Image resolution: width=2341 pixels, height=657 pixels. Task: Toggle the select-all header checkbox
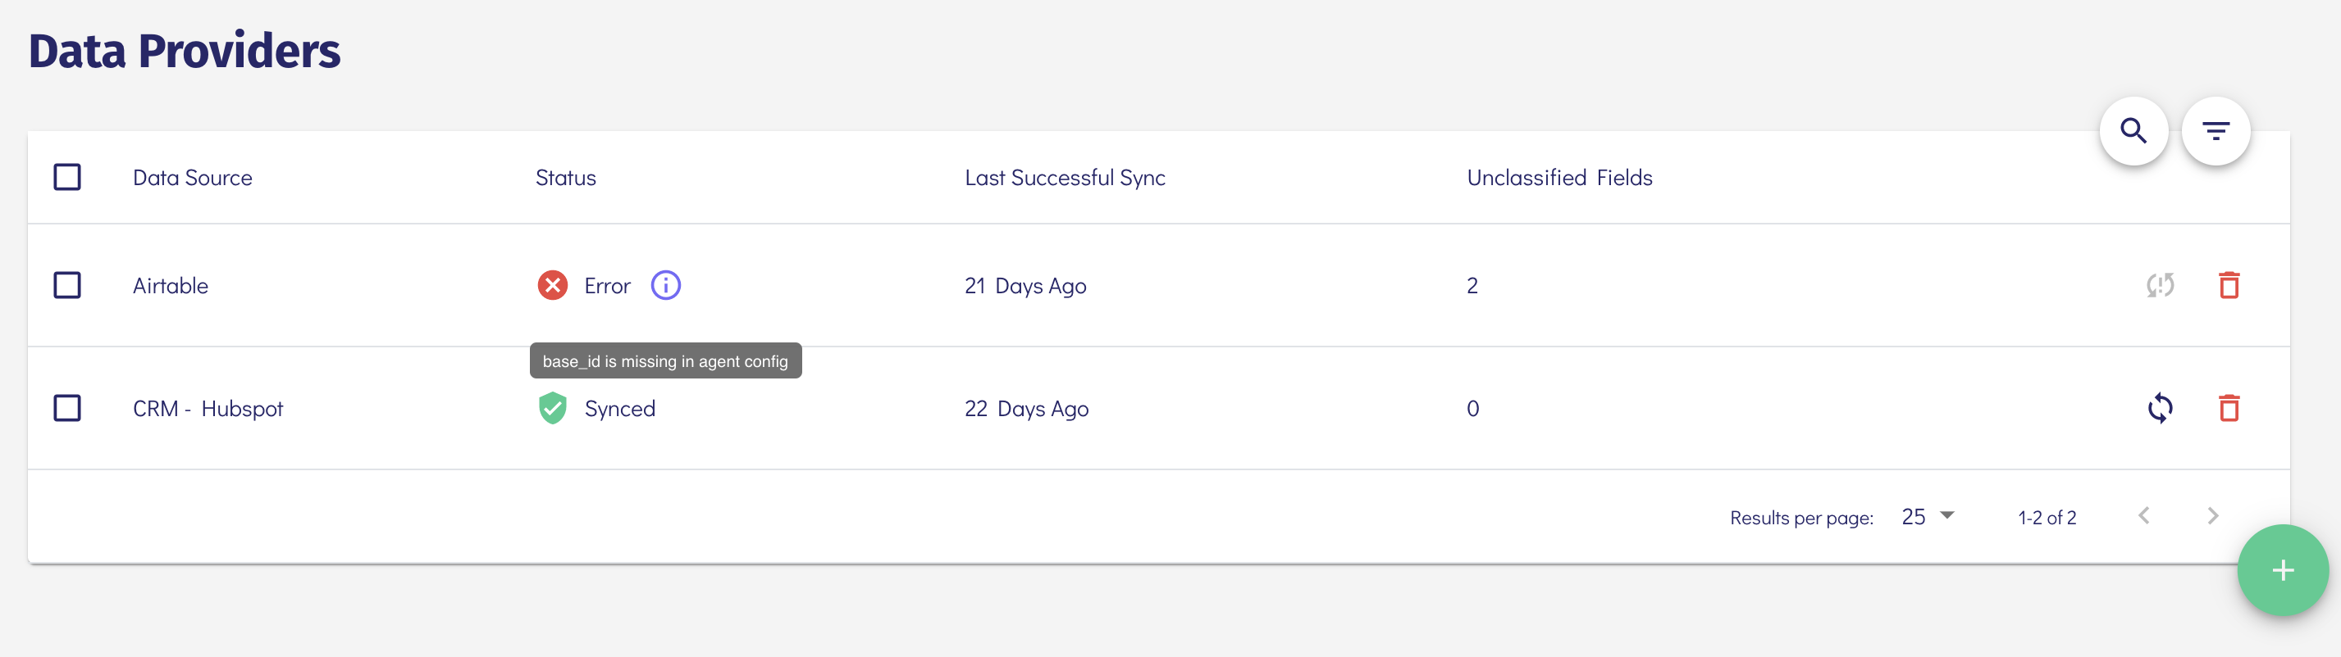[67, 177]
